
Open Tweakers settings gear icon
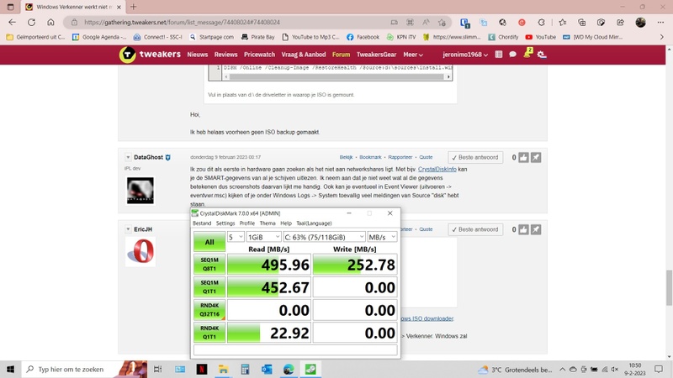coord(542,55)
